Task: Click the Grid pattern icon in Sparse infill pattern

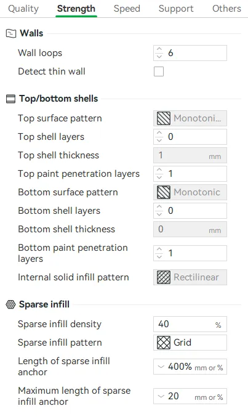Action: click(163, 343)
